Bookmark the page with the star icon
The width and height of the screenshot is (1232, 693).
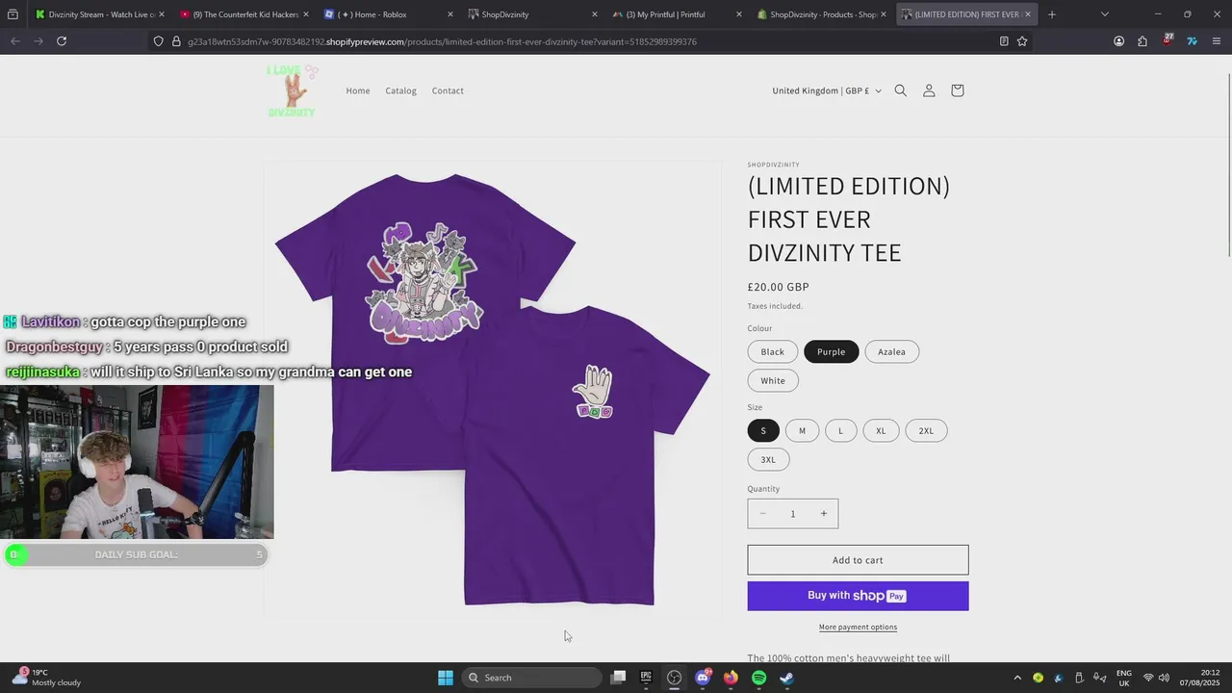click(1022, 41)
